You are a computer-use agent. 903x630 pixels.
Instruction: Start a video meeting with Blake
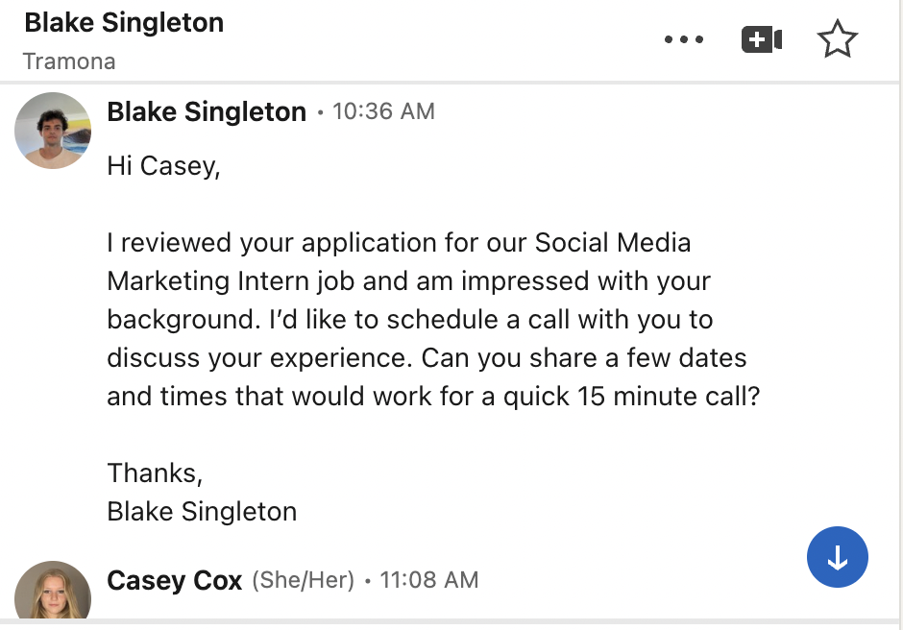click(x=762, y=39)
